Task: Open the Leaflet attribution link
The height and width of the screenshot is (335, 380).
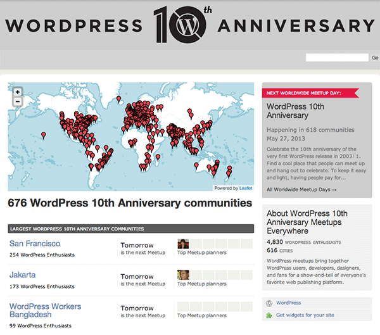Action: click(x=246, y=188)
